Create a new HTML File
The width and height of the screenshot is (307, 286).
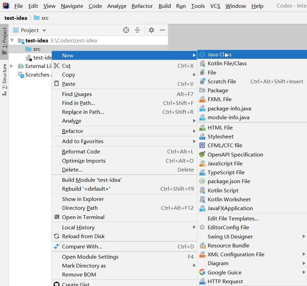point(220,128)
